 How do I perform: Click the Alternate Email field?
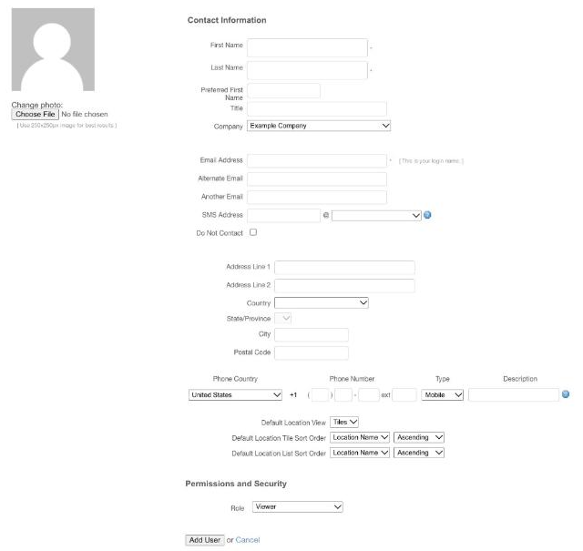pyautogui.click(x=317, y=179)
